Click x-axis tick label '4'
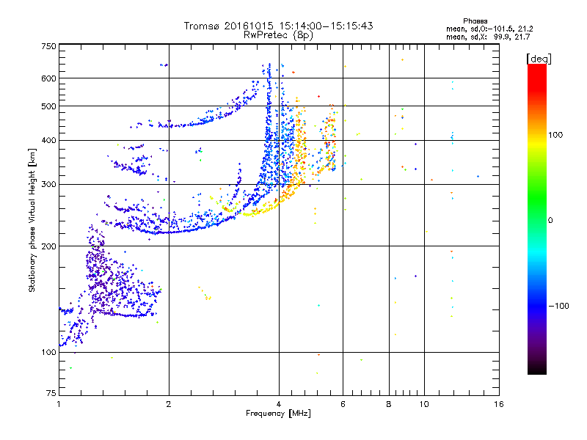 [x=279, y=404]
